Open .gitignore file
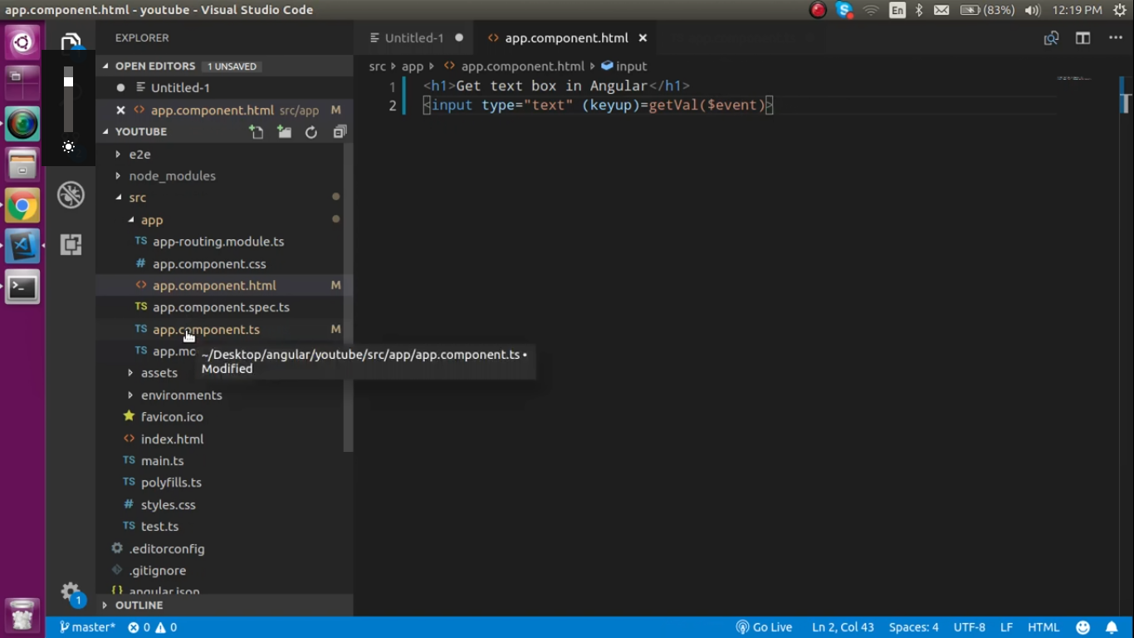 pos(157,571)
